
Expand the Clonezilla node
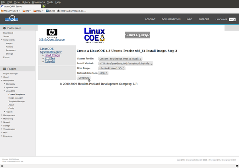click(x=4, y=84)
